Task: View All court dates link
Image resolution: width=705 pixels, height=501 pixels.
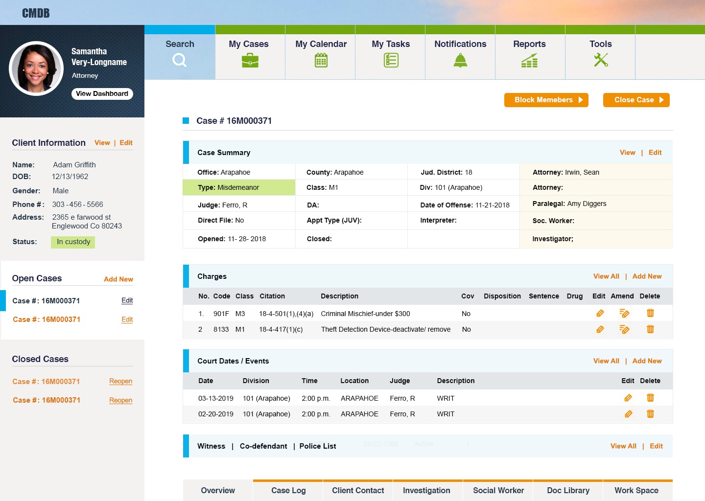Action: tap(606, 361)
